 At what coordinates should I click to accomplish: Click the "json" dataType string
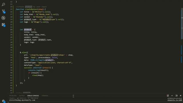[37, 65]
